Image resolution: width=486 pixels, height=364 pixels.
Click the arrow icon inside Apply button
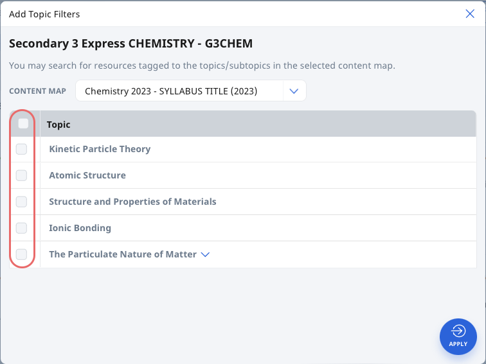tap(458, 331)
